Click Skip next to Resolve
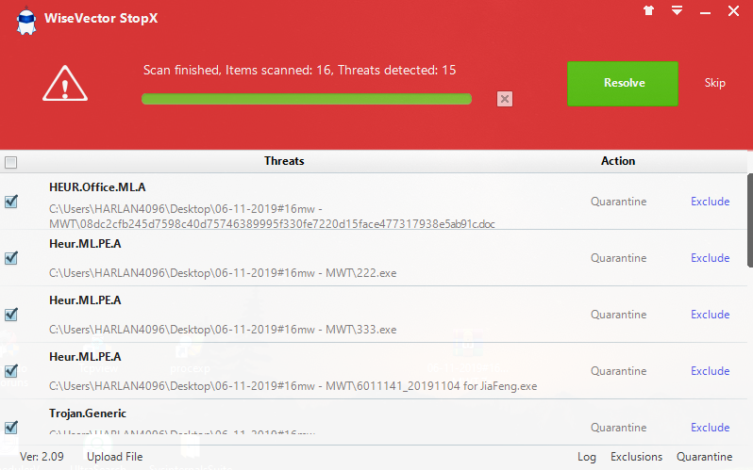Screen dimensions: 753x470 point(714,83)
